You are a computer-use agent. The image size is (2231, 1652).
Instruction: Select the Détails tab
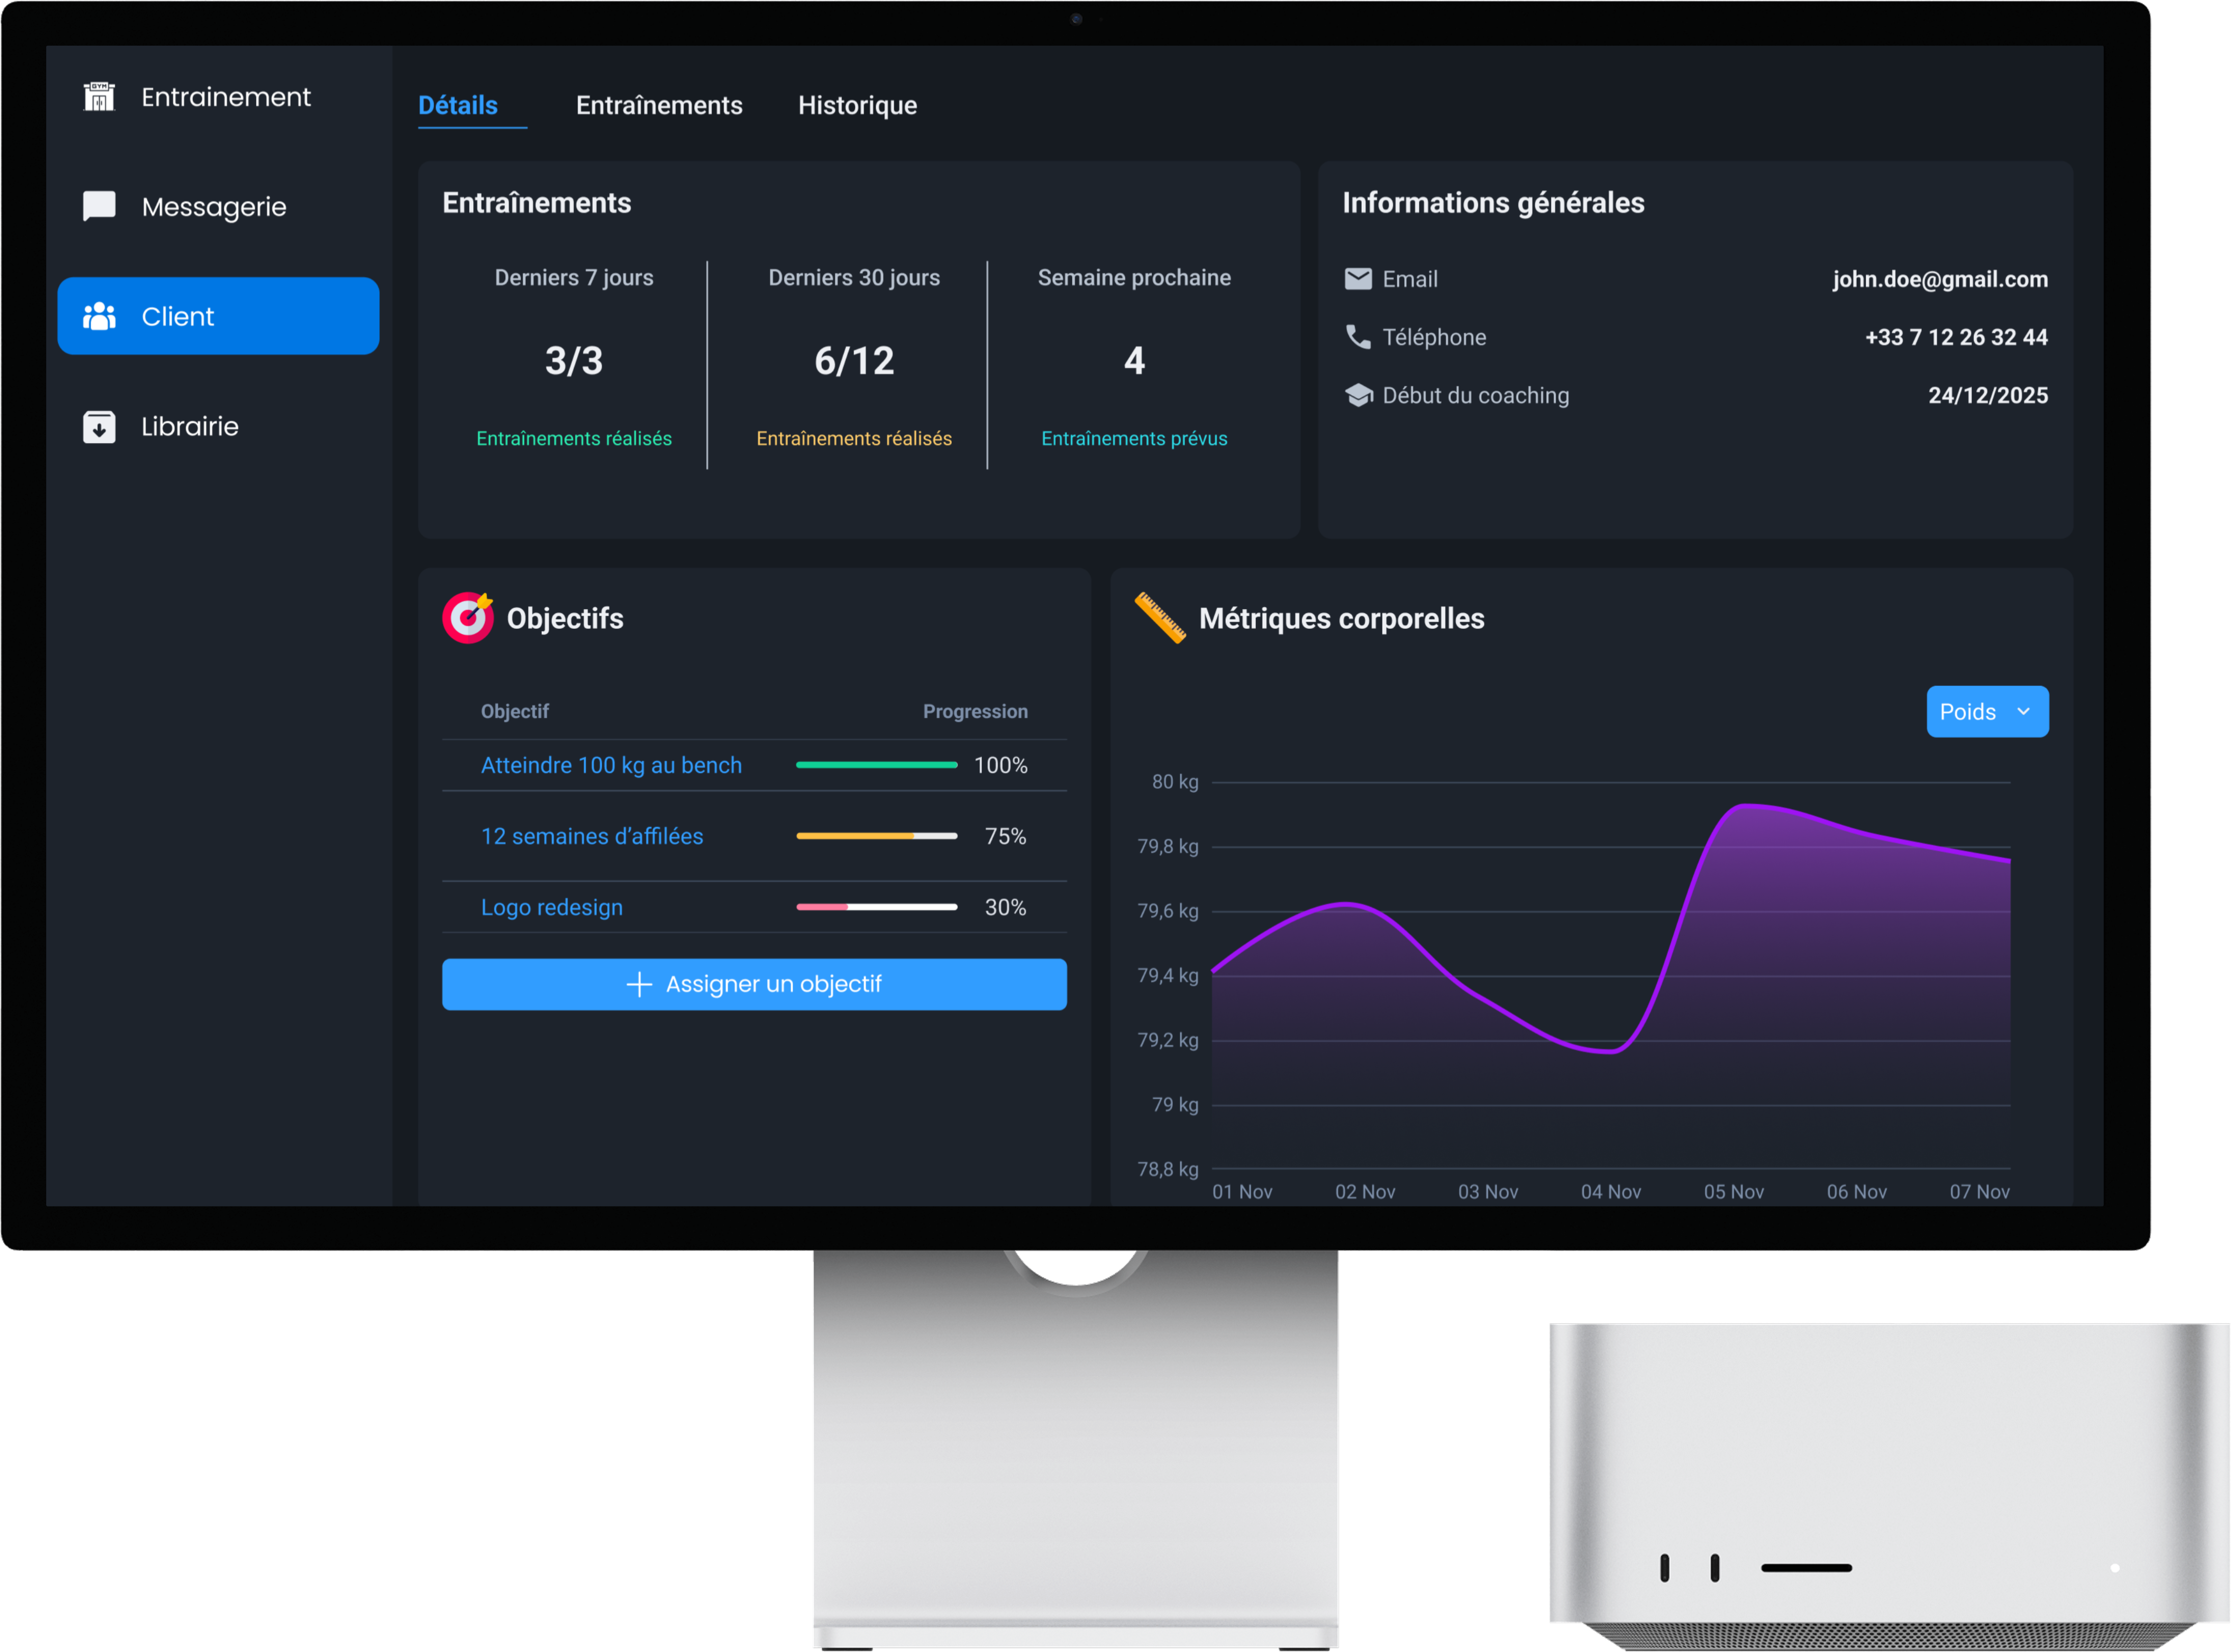coord(458,105)
